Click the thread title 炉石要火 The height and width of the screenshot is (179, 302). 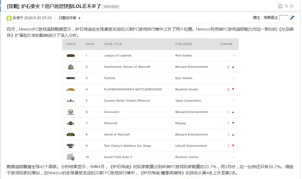pyautogui.click(x=61, y=6)
